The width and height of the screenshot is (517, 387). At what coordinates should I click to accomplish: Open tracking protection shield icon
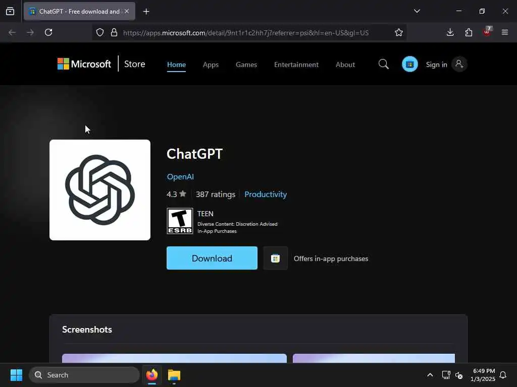(x=100, y=32)
